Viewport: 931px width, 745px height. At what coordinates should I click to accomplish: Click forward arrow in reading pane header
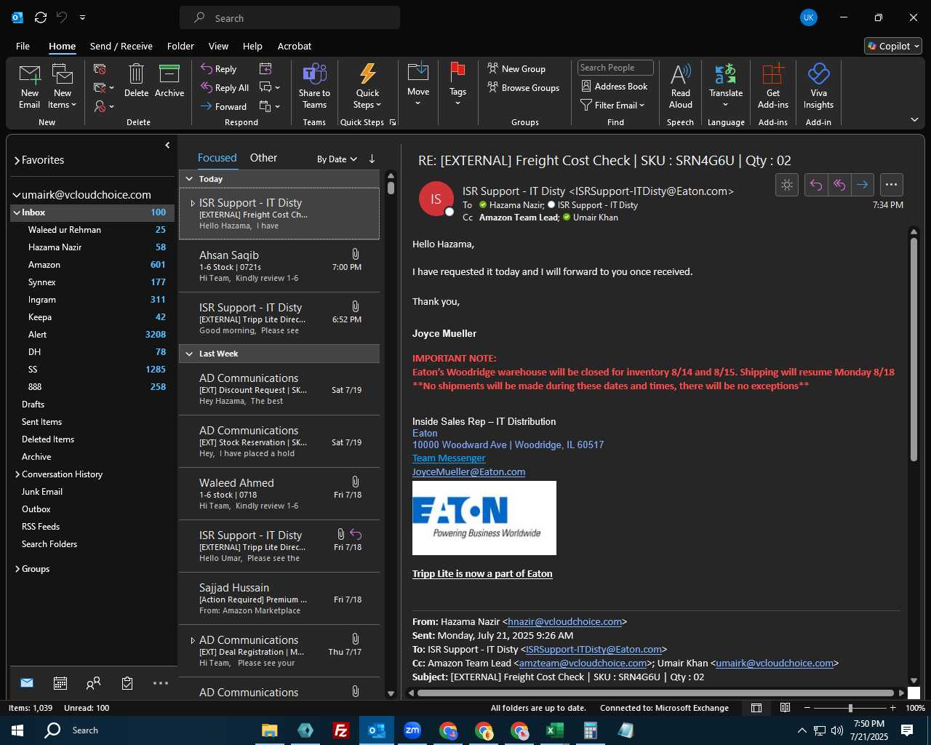(862, 185)
